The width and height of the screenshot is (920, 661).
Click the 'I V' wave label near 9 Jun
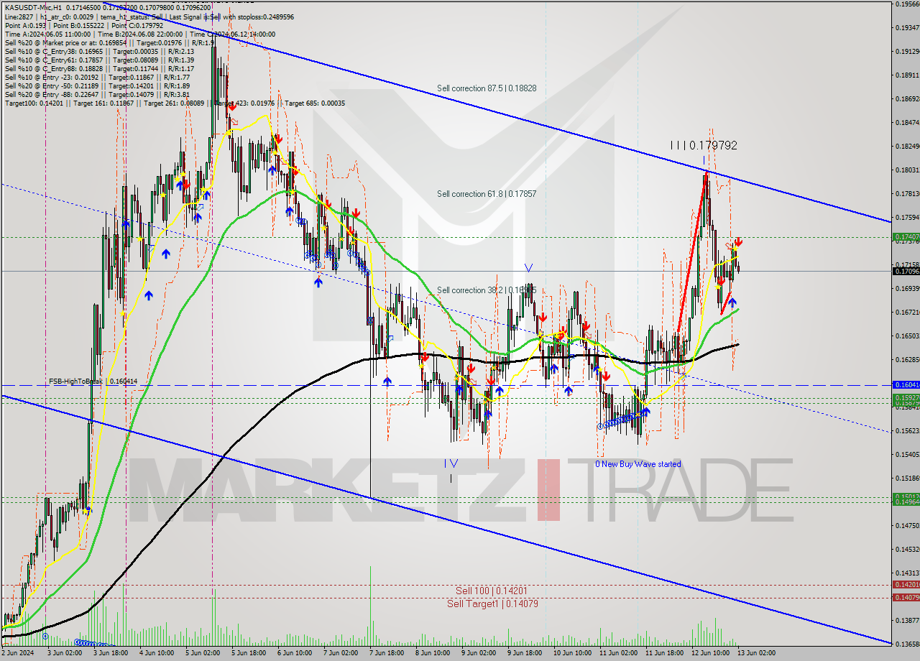click(451, 463)
